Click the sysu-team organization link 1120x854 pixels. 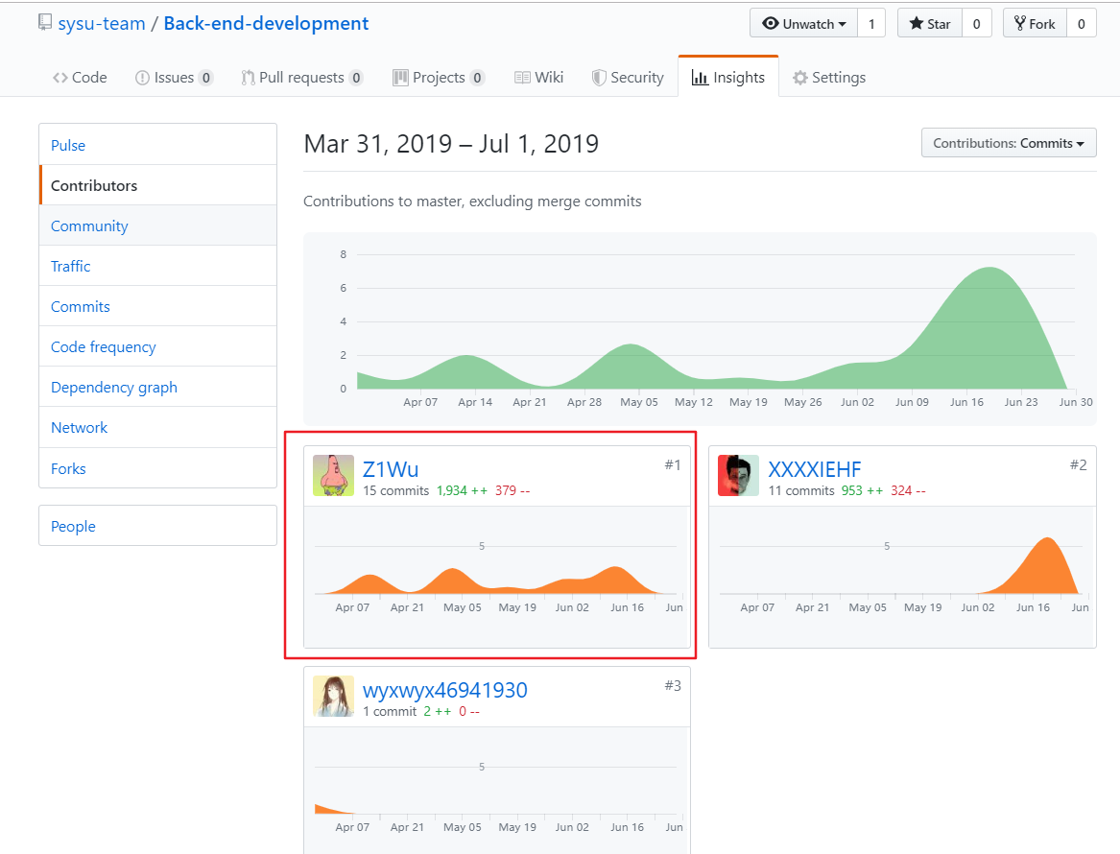tap(102, 24)
